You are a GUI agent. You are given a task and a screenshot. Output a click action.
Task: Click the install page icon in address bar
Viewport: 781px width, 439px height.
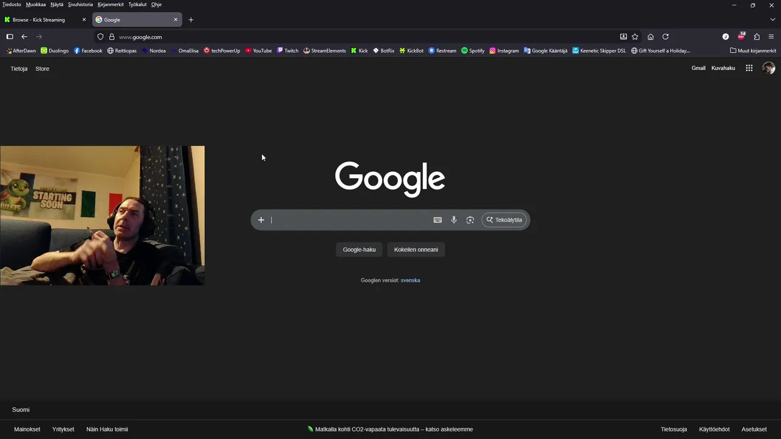624,37
